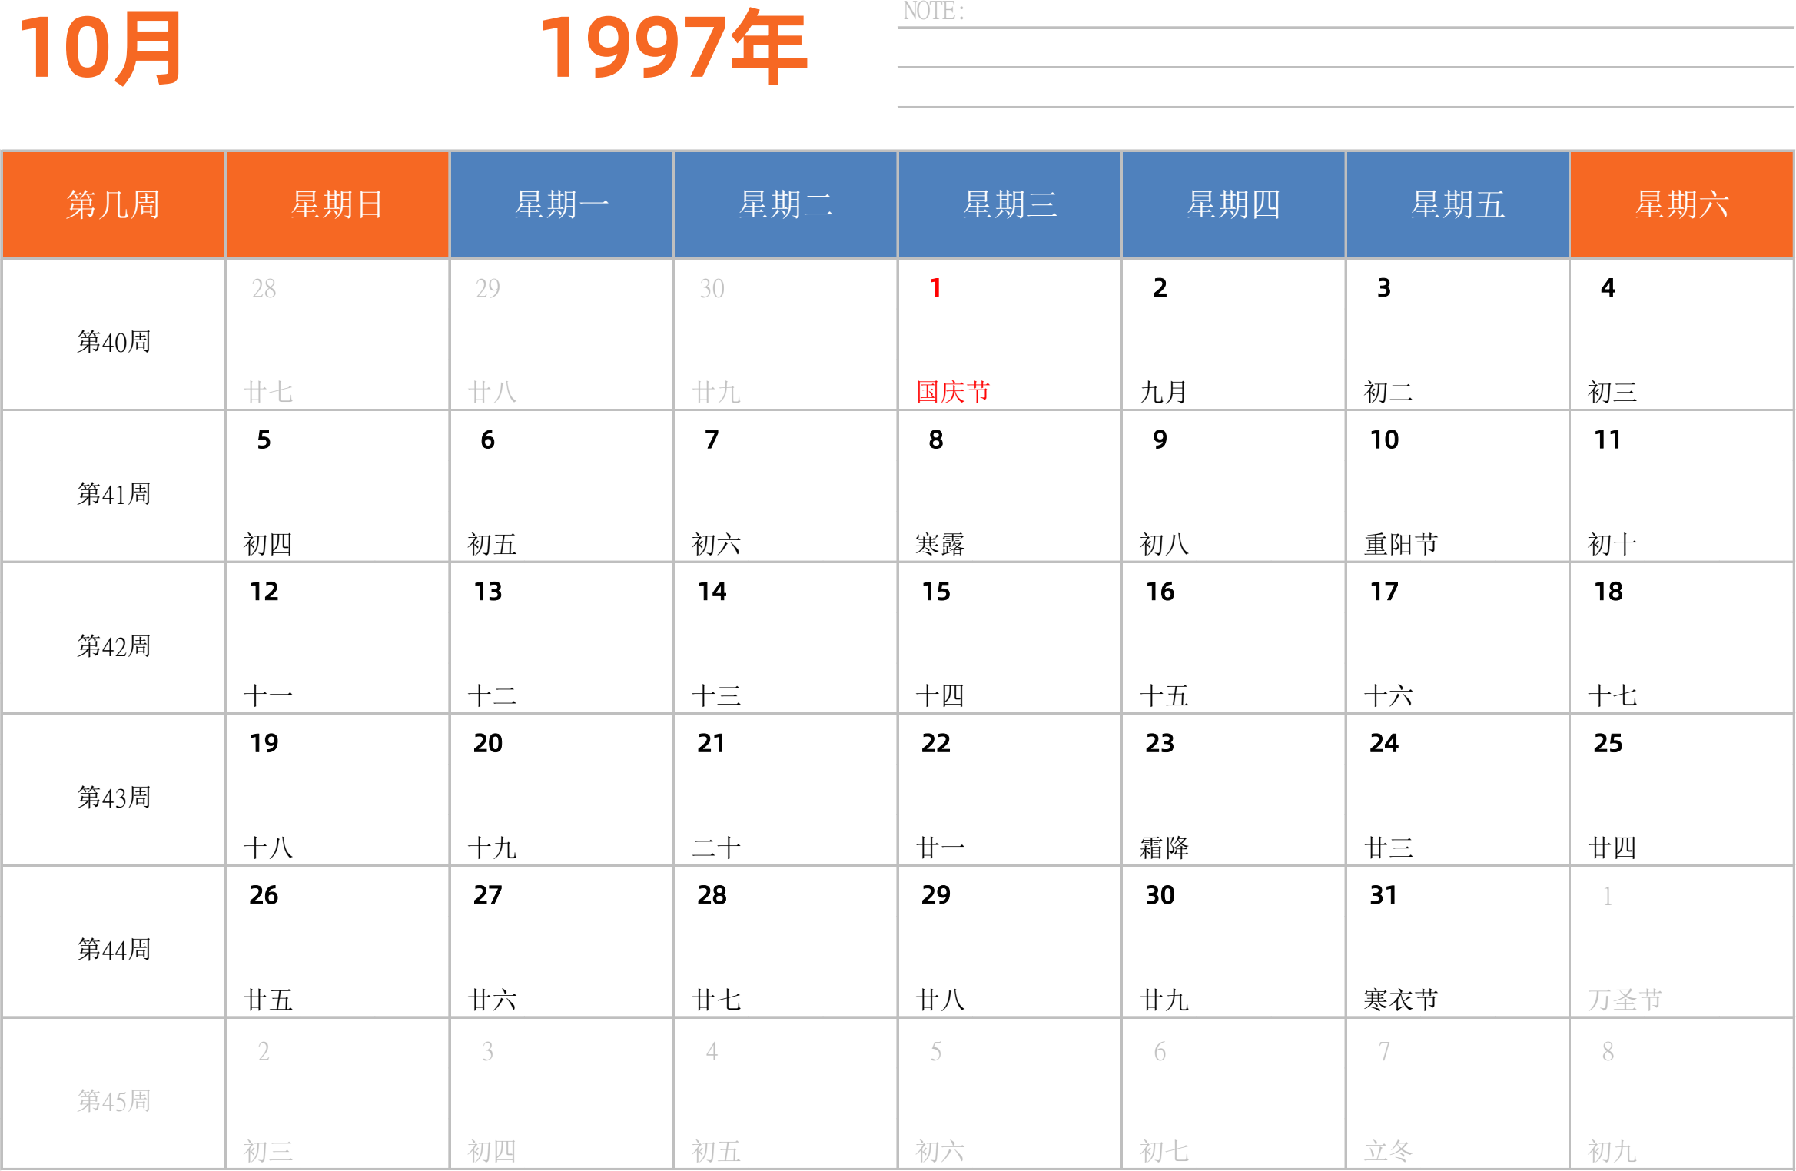
Task: Click the 1997年 year title
Action: point(673,46)
